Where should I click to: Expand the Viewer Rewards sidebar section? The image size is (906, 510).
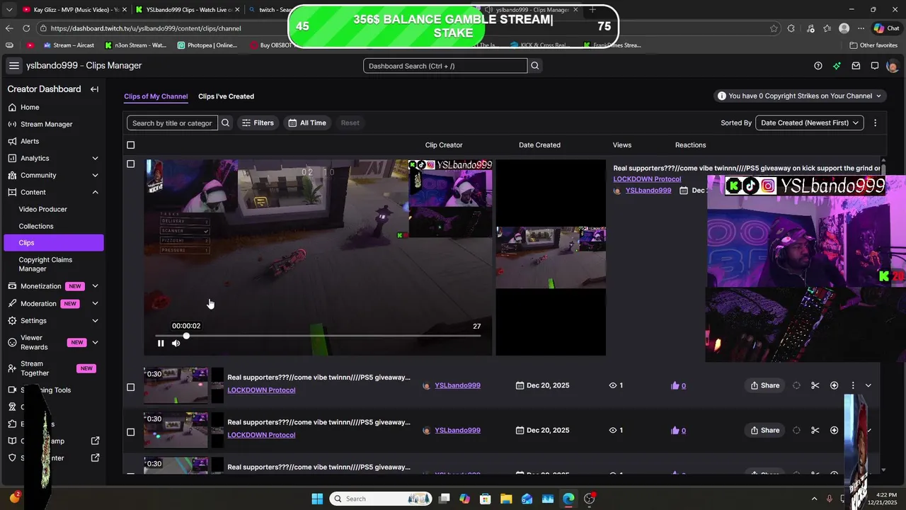pos(95,342)
